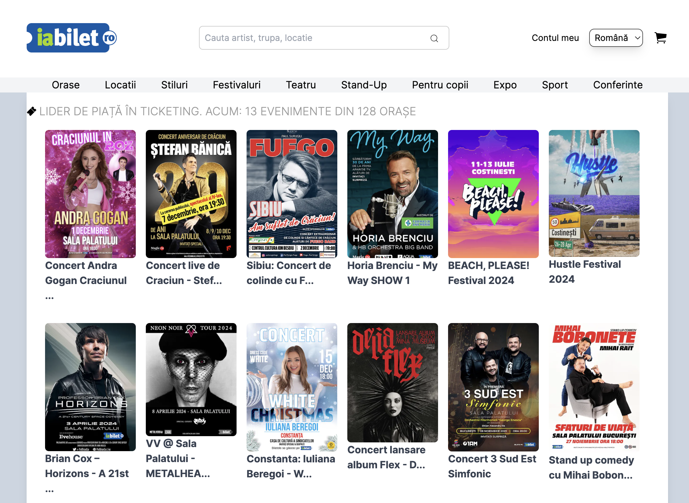Open the Română language dropdown

point(615,38)
